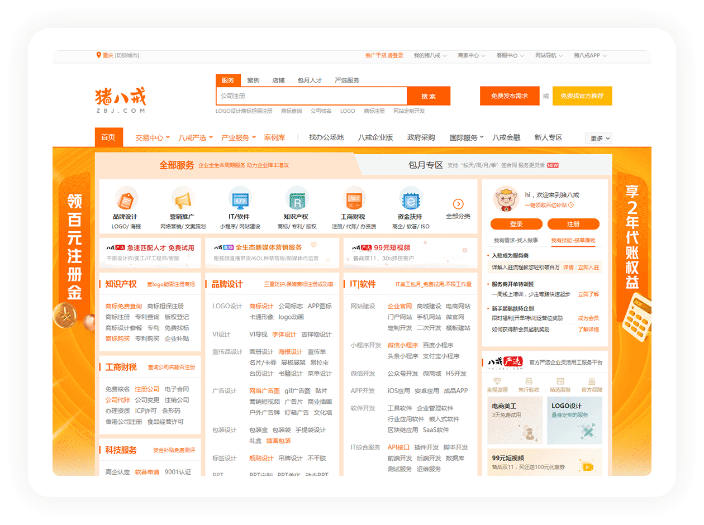The height and width of the screenshot is (525, 704).
Task: Switch to 我有需求-找人做事 tab
Action: [x=516, y=240]
